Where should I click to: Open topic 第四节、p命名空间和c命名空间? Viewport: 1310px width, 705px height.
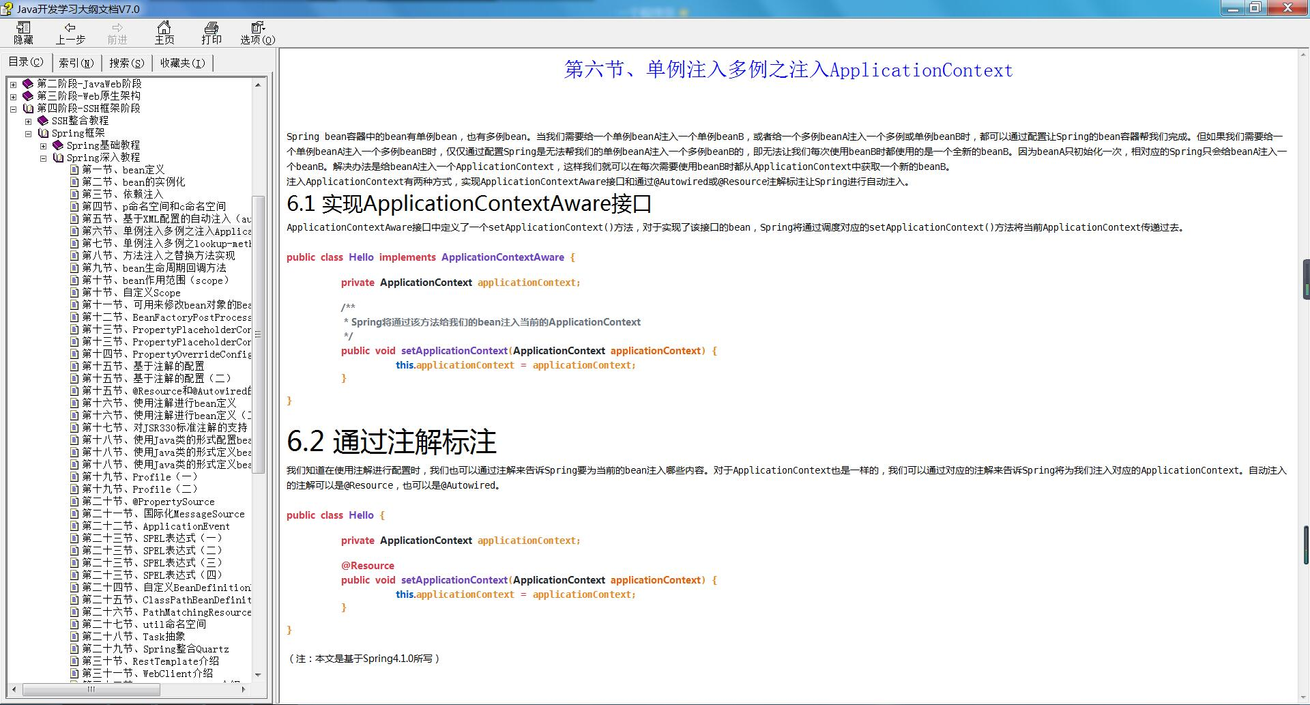click(154, 207)
